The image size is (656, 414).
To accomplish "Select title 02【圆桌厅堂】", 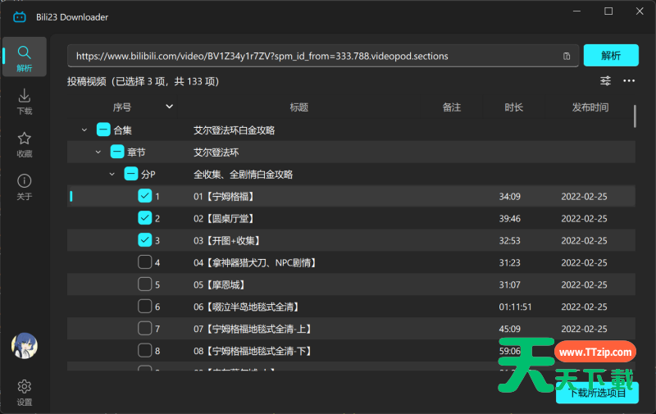I will (x=224, y=219).
